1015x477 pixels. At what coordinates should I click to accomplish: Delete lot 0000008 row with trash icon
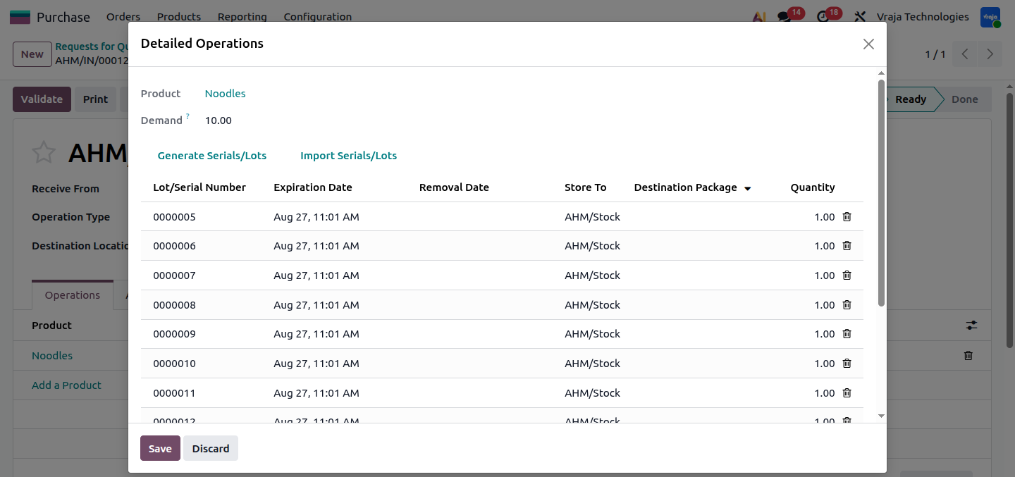847,305
